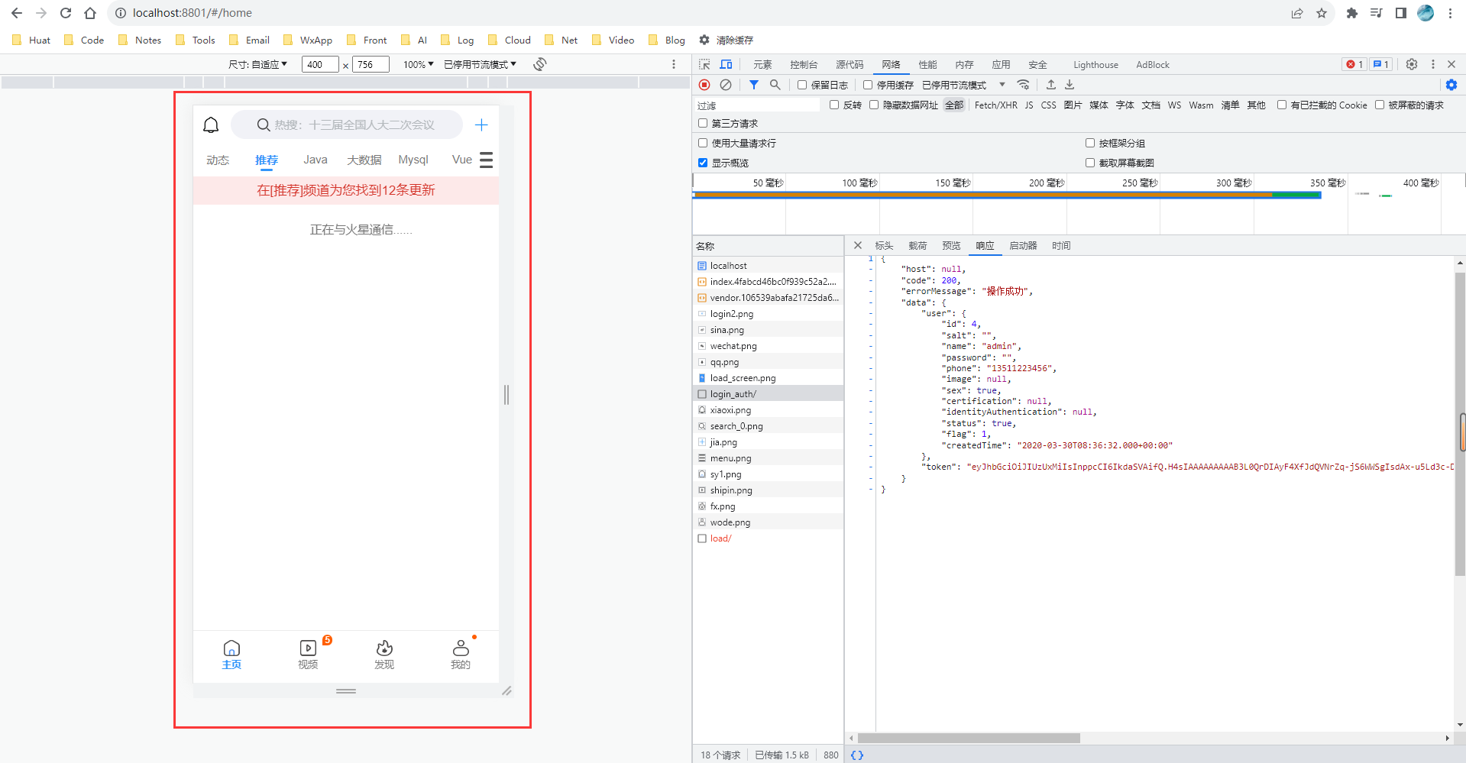Expand the 100% zoom dropdown
The image size is (1466, 763).
pos(418,65)
